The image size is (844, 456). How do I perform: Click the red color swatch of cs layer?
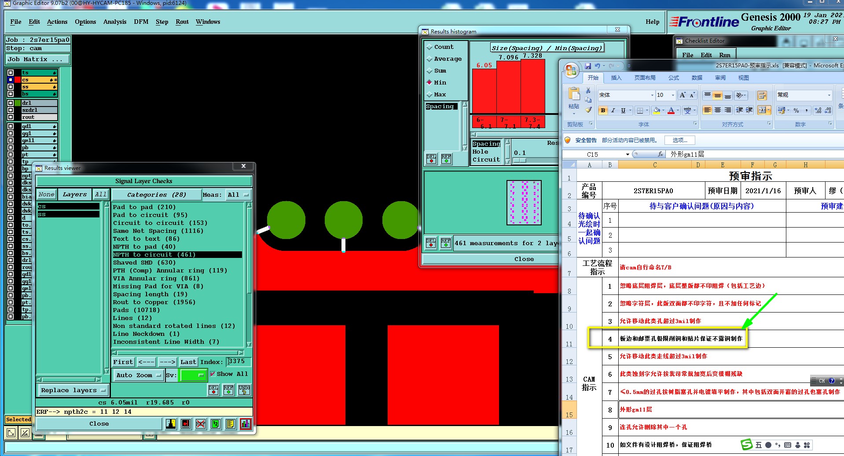[x=18, y=80]
